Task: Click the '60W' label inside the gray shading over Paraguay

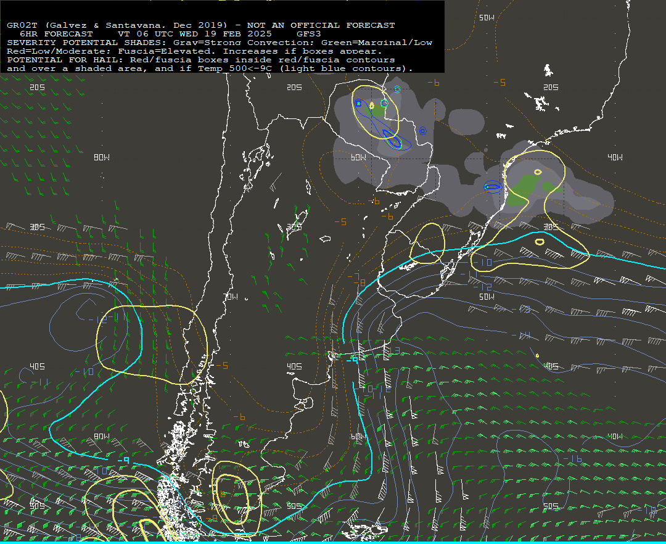Action: pyautogui.click(x=358, y=157)
